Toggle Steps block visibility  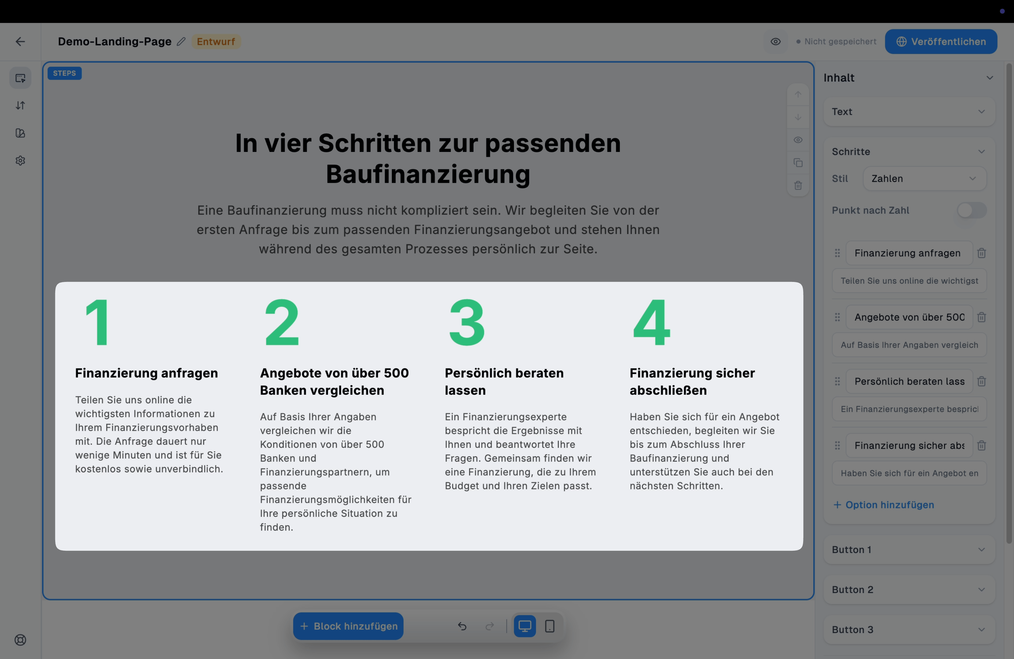[x=798, y=140]
